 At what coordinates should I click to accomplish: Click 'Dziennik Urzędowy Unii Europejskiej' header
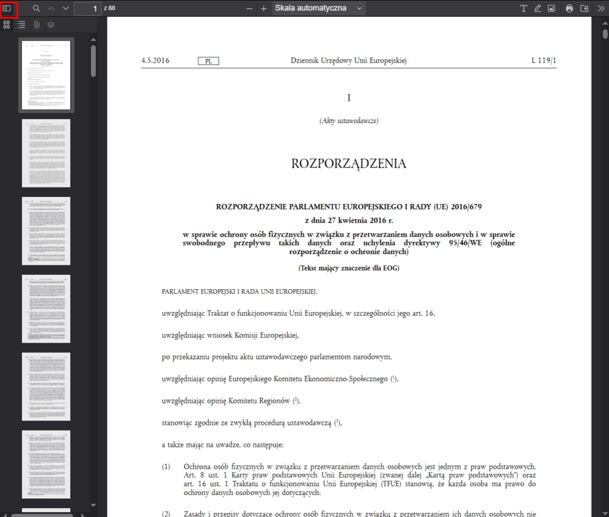[349, 61]
